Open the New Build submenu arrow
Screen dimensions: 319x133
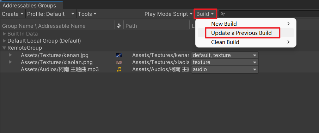(288, 24)
